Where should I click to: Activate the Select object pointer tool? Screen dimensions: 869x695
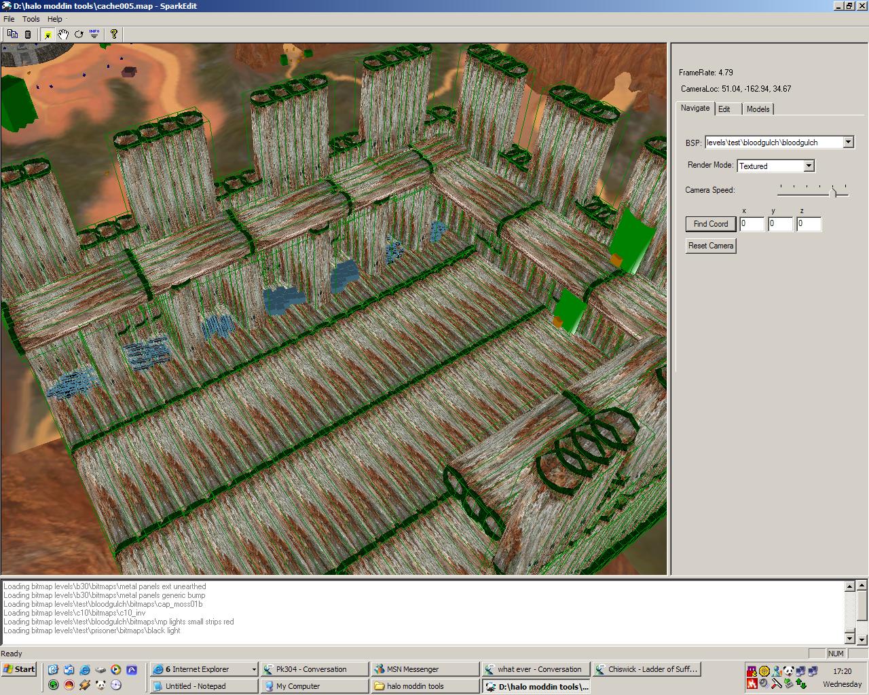tap(48, 34)
